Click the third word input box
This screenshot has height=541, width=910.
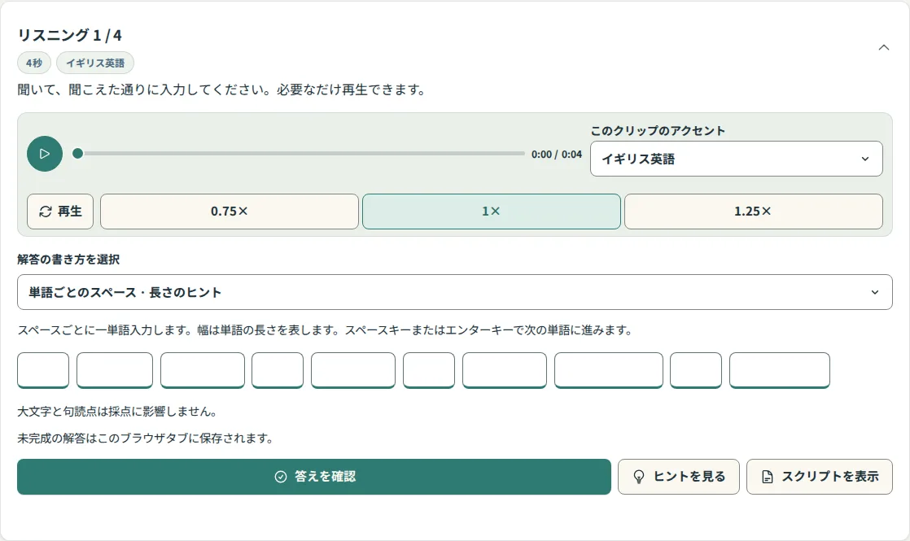coord(203,370)
